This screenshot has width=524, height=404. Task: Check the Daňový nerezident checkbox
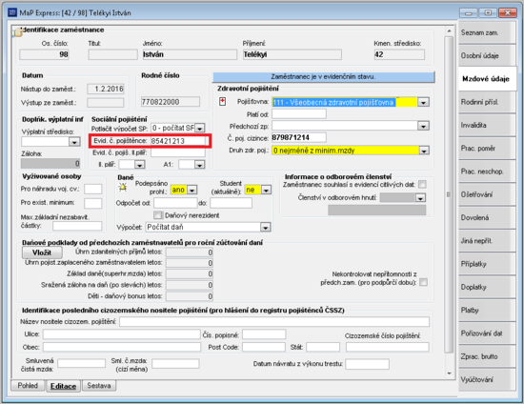[158, 215]
